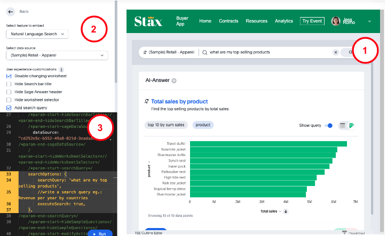The image size is (387, 236).
Task: Click Jess Romo's profile avatar
Action: [336, 21]
